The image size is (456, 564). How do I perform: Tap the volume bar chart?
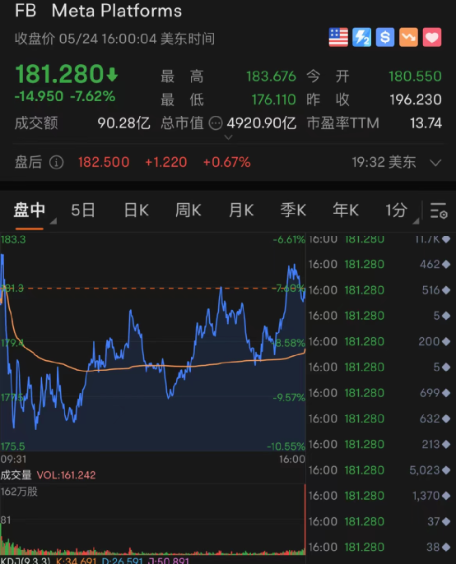coord(153,520)
